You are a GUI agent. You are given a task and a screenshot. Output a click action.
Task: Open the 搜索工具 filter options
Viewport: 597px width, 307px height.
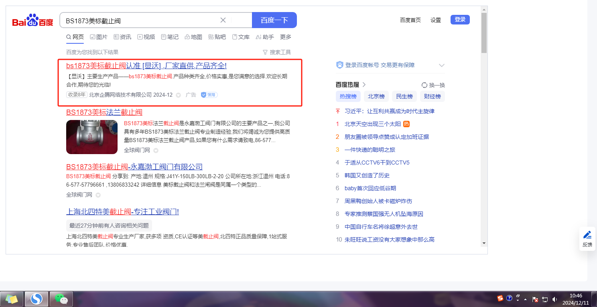click(276, 52)
